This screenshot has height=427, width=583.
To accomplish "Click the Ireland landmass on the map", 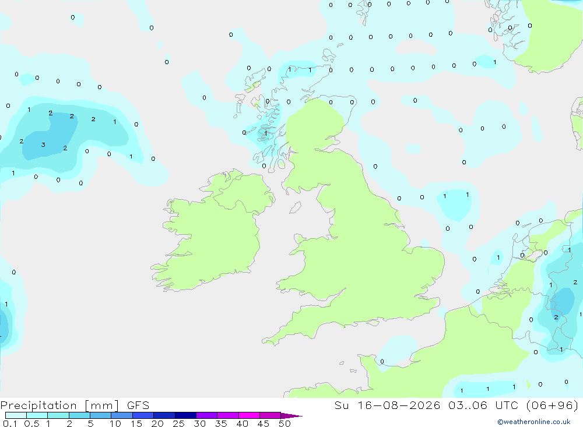I will pyautogui.click(x=214, y=231).
